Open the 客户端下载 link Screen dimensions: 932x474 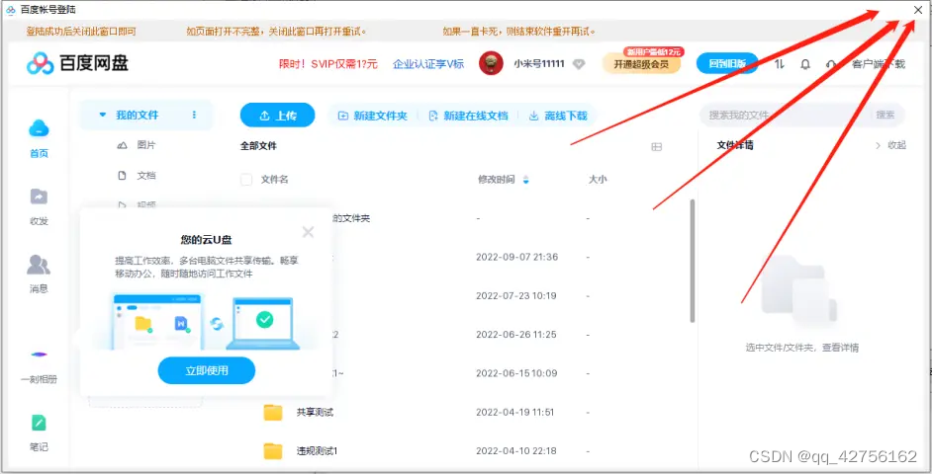[879, 64]
